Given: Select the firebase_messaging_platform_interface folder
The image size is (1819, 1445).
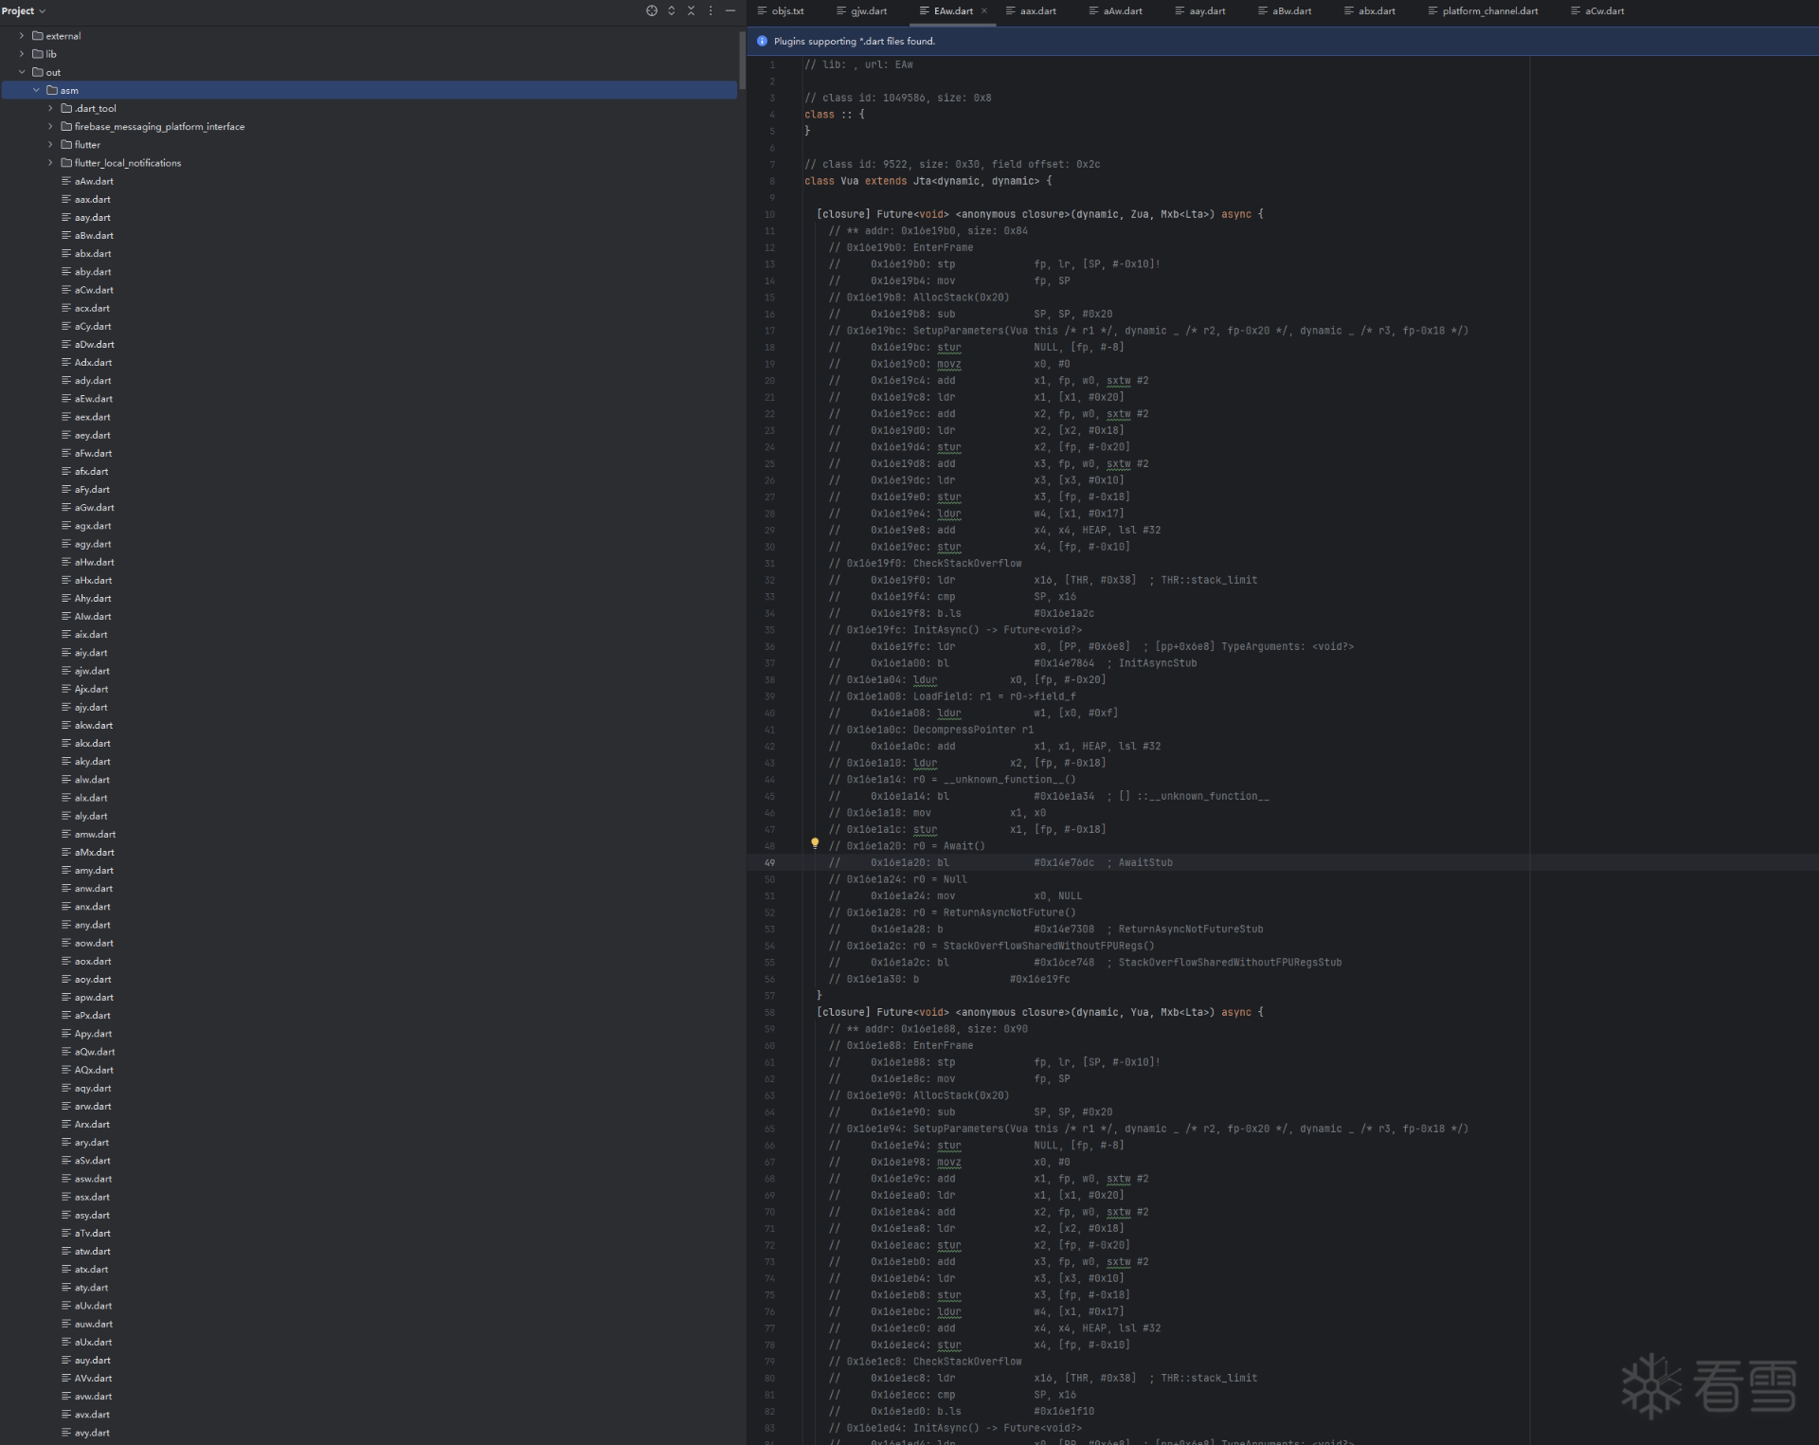Looking at the screenshot, I should click(159, 127).
